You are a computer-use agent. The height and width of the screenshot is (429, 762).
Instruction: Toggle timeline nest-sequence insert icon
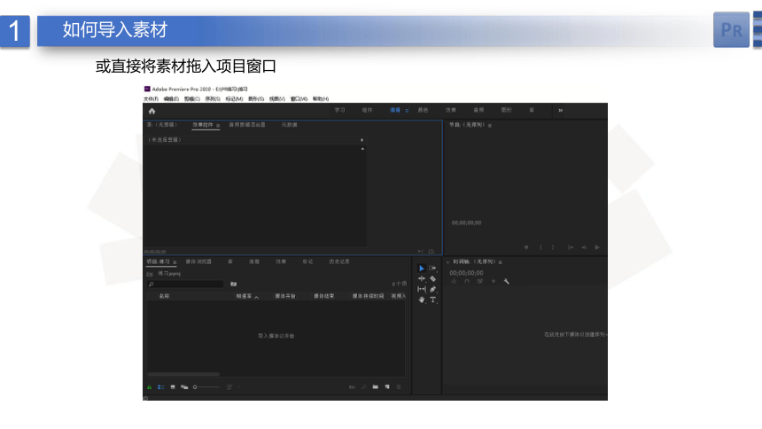pos(454,282)
